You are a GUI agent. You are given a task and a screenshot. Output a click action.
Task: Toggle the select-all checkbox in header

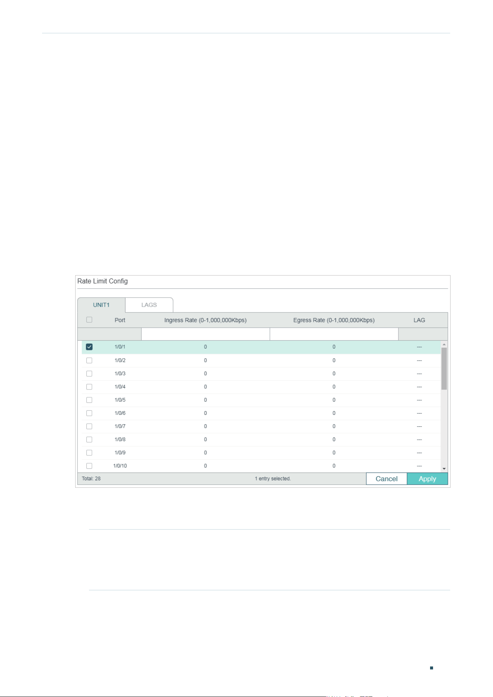coord(89,320)
